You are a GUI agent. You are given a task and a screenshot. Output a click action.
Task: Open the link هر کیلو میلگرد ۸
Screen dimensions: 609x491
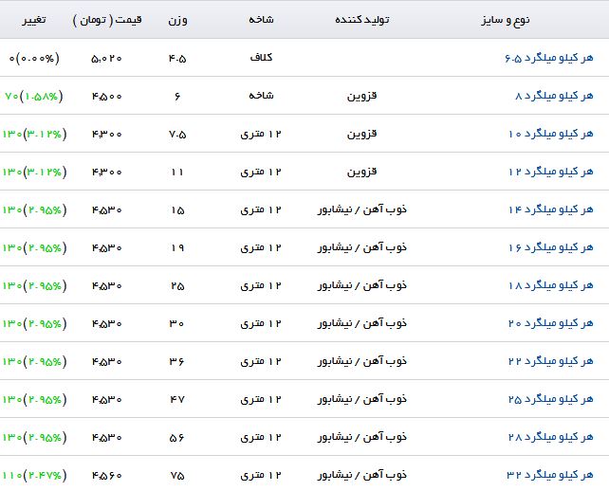[x=554, y=96]
